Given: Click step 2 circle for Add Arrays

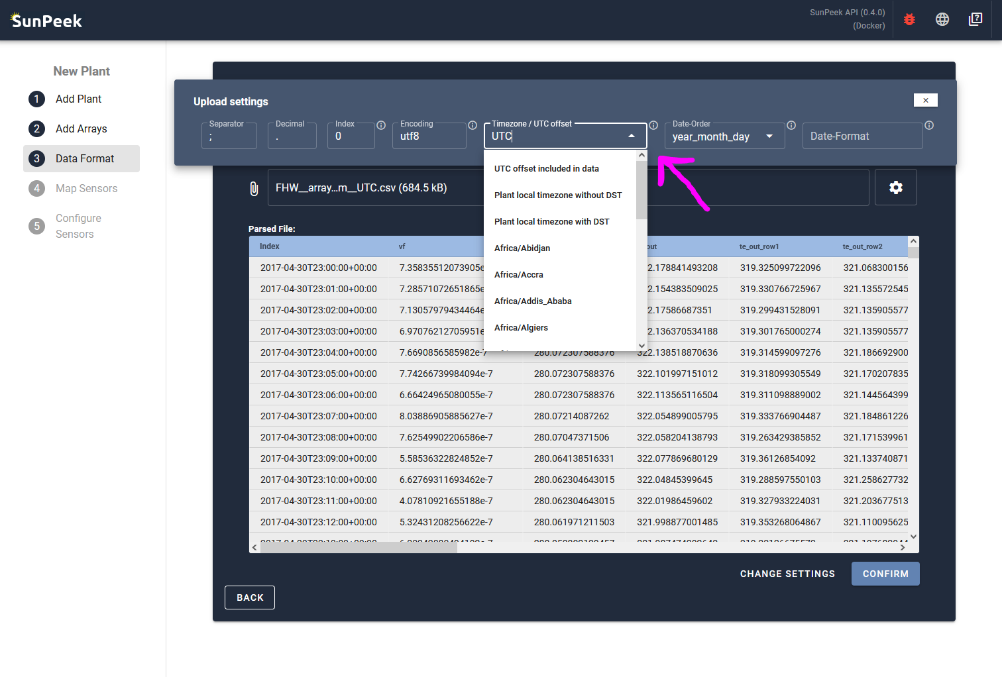Looking at the screenshot, I should coord(36,129).
